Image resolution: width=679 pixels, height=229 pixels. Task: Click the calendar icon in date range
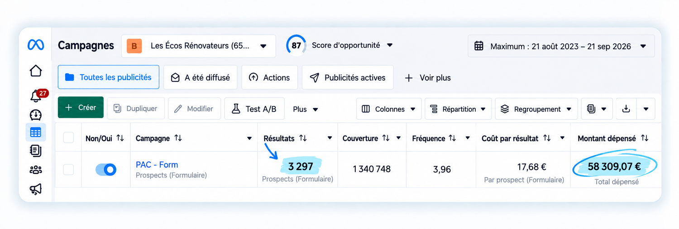coord(479,46)
